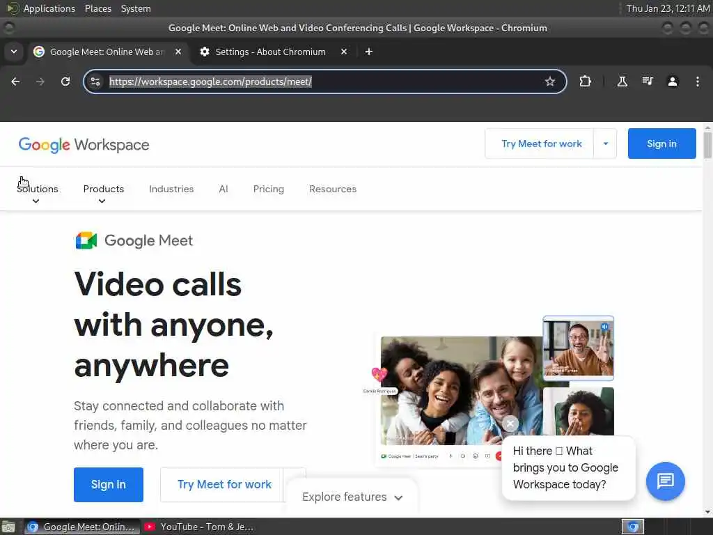Screen dimensions: 713x535
Task: Close the Settings - About Chromium tab
Action: coord(344,52)
